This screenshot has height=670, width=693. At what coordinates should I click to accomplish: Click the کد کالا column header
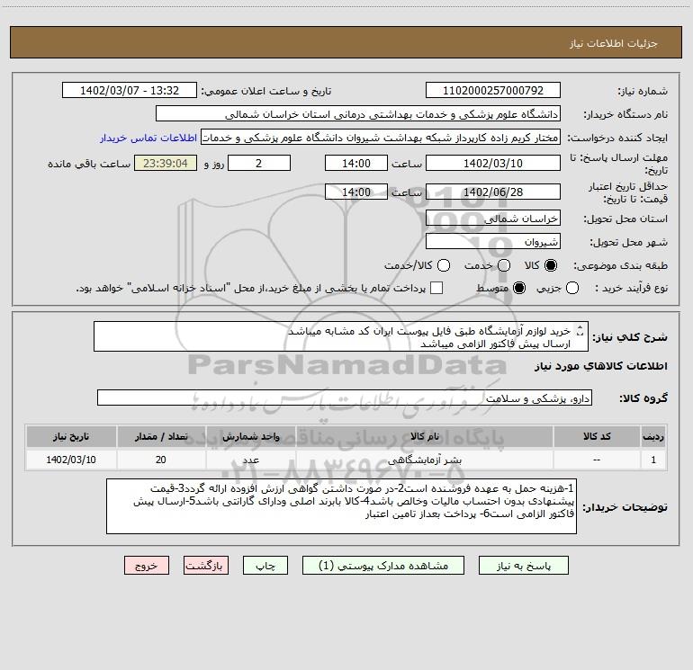[x=597, y=437]
